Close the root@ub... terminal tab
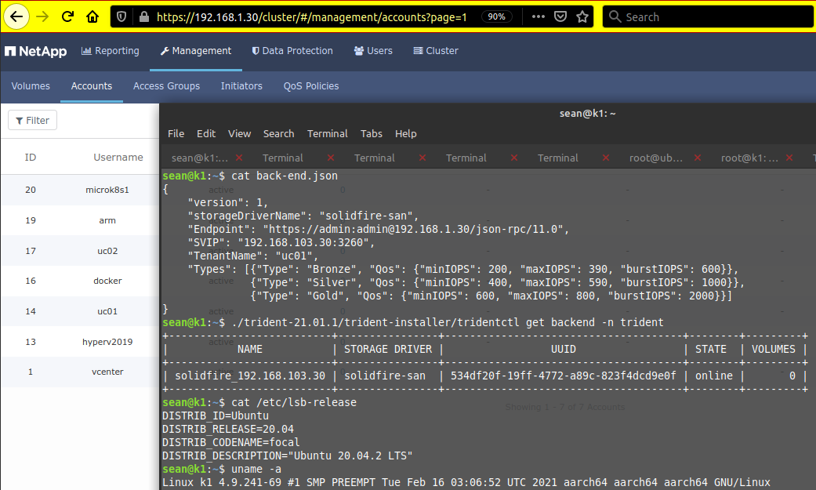The image size is (816, 490). (698, 158)
